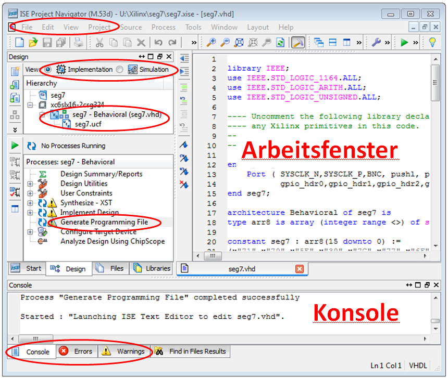Expand overflow chevron in Design side toolbar
The image size is (448, 378).
(x=15, y=130)
